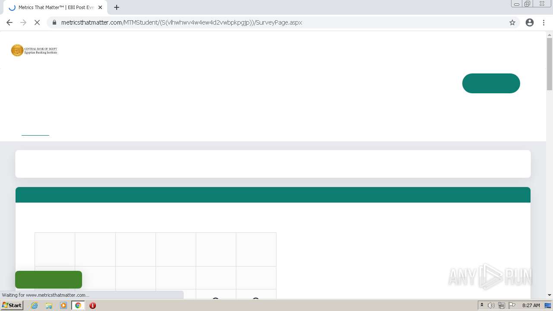Restore down the Chrome window

tap(528, 4)
